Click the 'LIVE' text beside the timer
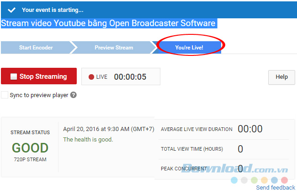Image resolution: width=297 pixels, height=191 pixels. [102, 77]
